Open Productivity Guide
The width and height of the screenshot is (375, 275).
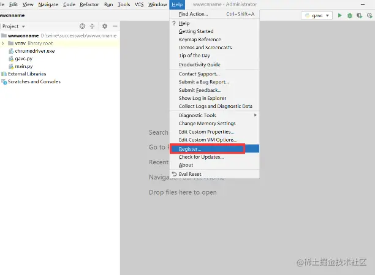tap(214, 64)
